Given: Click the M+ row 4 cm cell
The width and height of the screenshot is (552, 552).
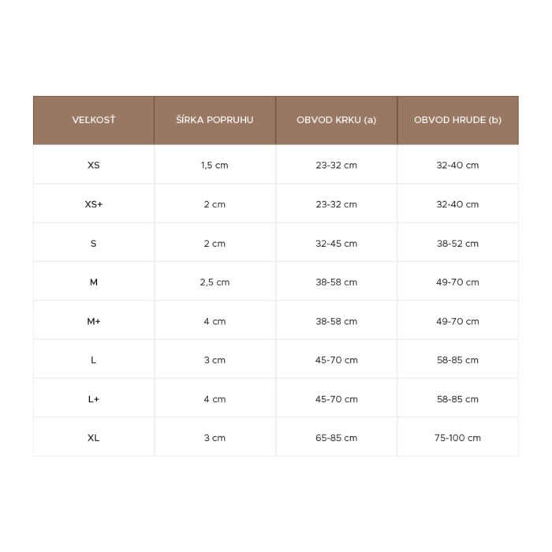Looking at the screenshot, I should click(x=214, y=321).
